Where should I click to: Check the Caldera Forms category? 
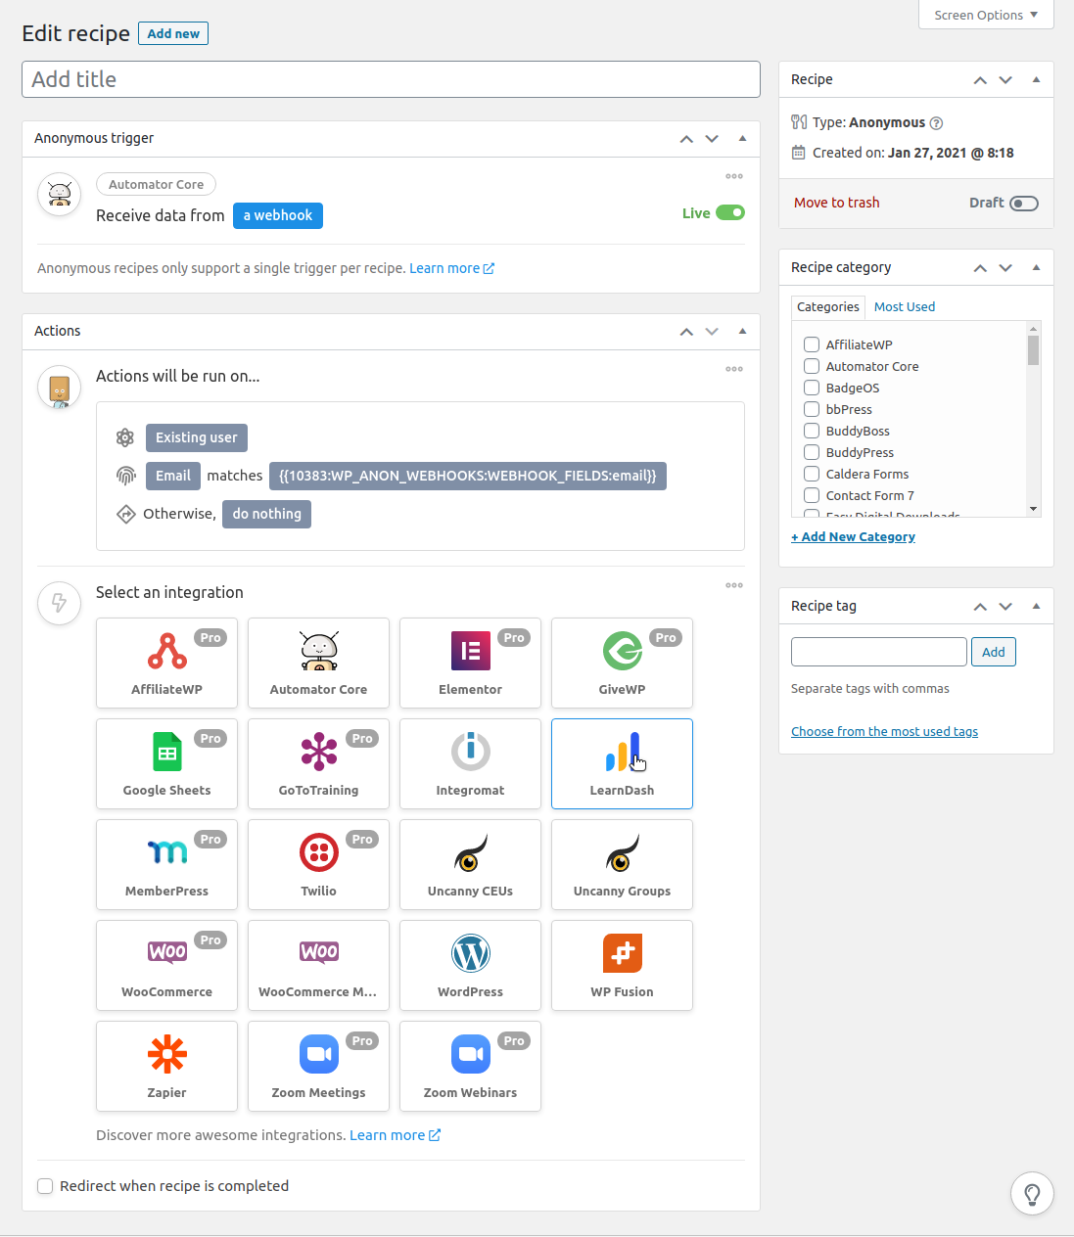(812, 474)
